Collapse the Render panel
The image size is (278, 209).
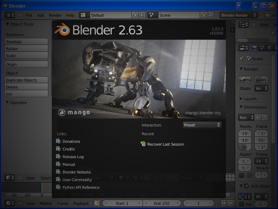(x=241, y=69)
